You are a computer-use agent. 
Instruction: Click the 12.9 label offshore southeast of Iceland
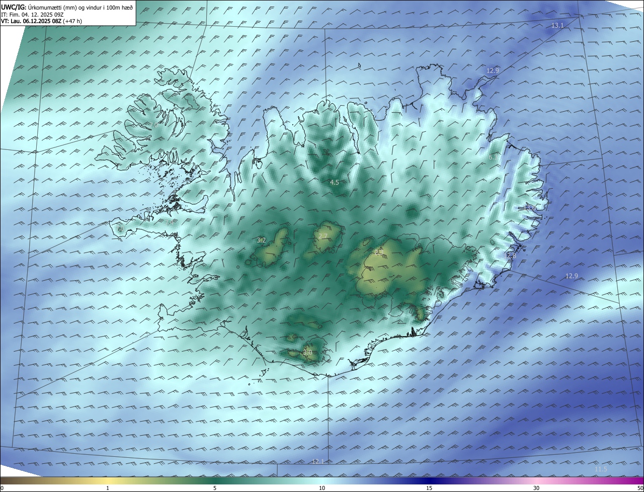pyautogui.click(x=572, y=276)
